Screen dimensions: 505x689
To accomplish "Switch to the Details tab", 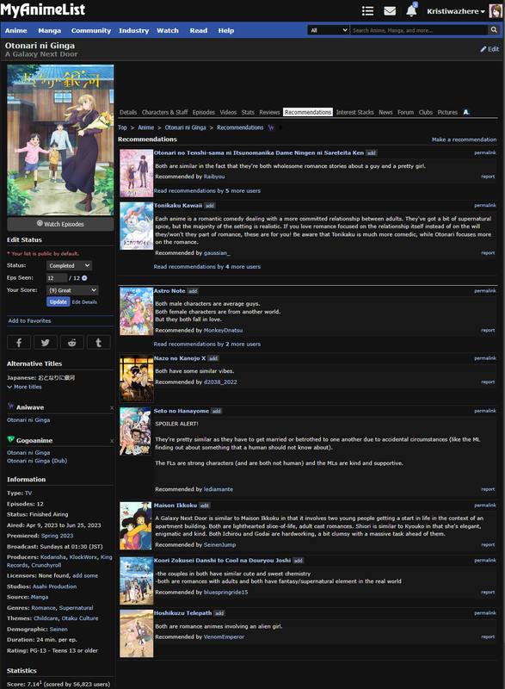I will (128, 112).
